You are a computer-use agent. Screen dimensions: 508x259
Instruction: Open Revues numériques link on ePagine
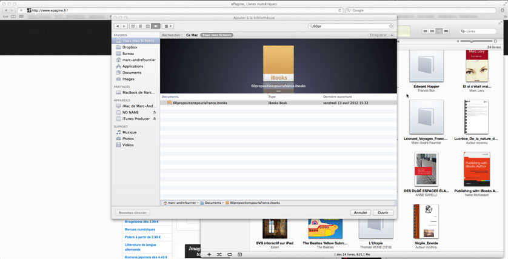[x=140, y=229]
